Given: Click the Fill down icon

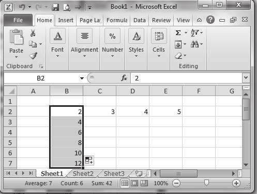Looking at the screenshot, I should point(178,44).
